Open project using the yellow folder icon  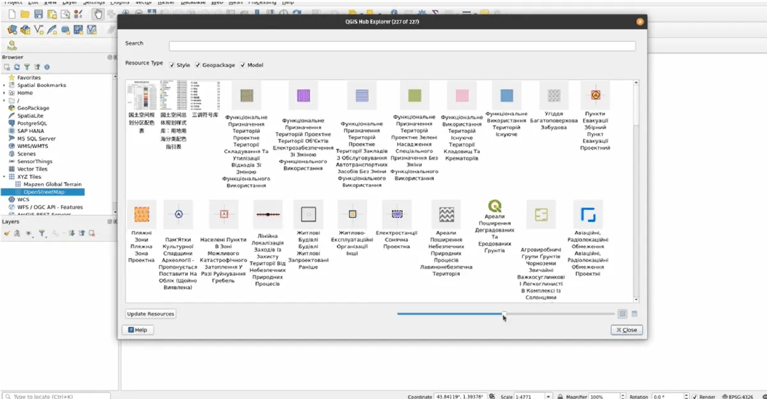click(25, 14)
